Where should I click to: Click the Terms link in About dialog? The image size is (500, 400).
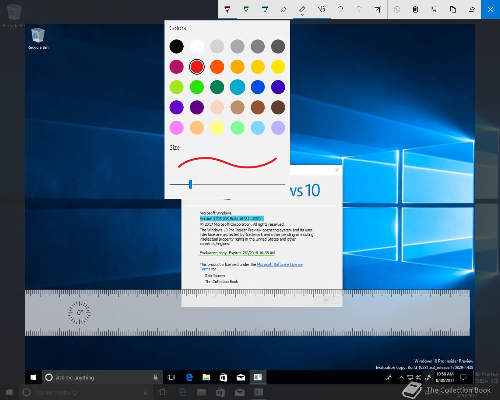pyautogui.click(x=205, y=269)
